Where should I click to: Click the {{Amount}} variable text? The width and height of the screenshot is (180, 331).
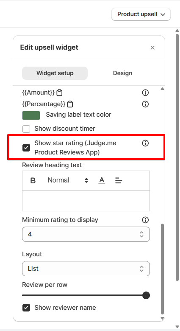(39, 93)
